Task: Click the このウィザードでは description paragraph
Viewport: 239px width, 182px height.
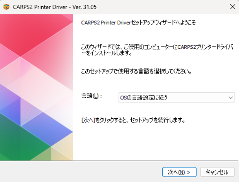Action: click(x=157, y=50)
